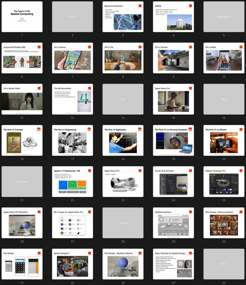246x285 pixels.
Task: Click the 'Apple's AR frameworks / OS' slide
Action: pos(73,181)
